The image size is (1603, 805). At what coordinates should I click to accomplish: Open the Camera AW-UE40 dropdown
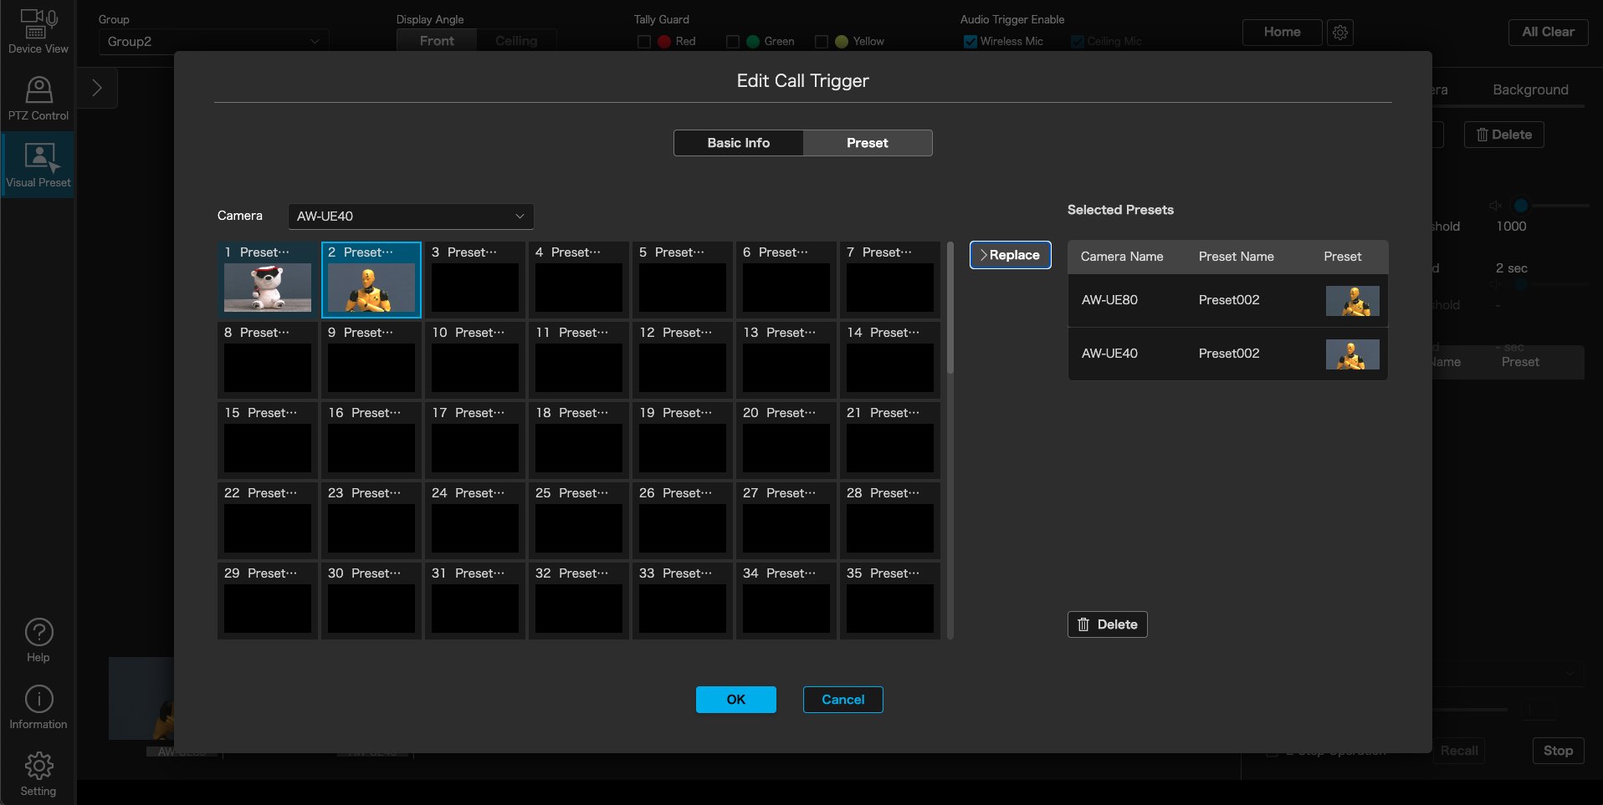pyautogui.click(x=411, y=217)
